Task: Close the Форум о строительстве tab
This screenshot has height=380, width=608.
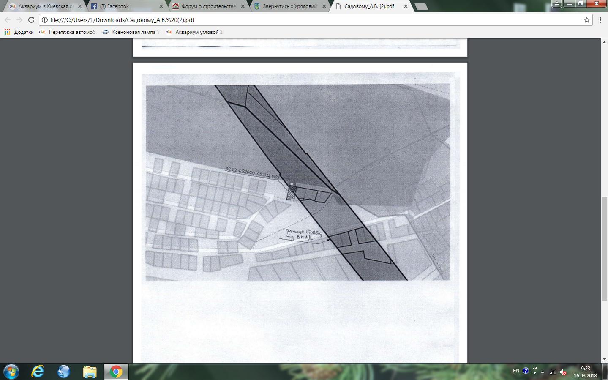Action: [243, 6]
